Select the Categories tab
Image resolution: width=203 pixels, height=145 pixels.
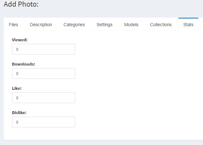pos(74,25)
